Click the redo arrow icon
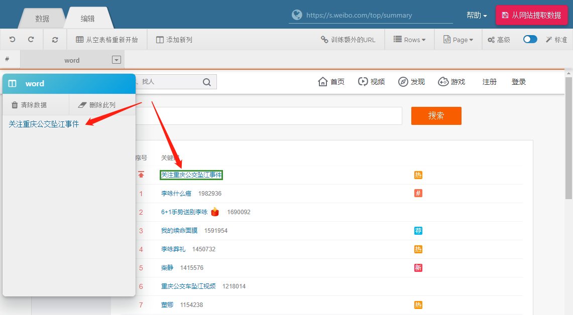Image resolution: width=573 pixels, height=315 pixels. tap(31, 40)
